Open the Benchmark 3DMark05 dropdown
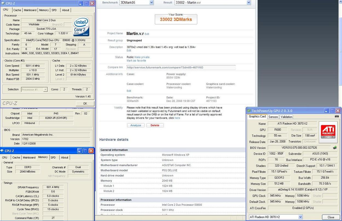342x221 pixels. click(x=152, y=2)
